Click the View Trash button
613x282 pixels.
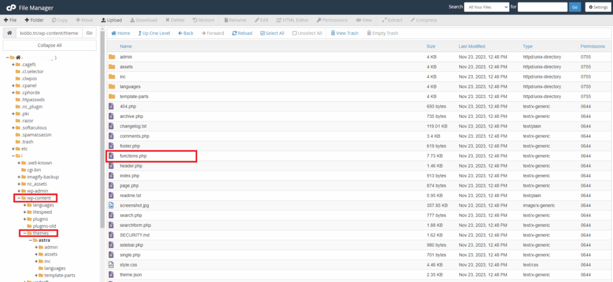344,34
